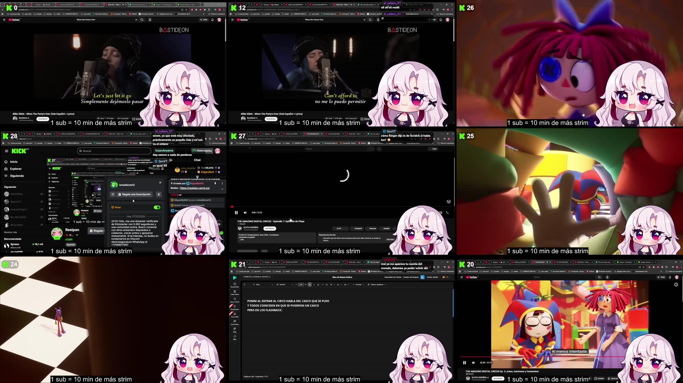Toggle dark mode in Bloc de Notas Online
The width and height of the screenshot is (683, 383).
[x=422, y=277]
